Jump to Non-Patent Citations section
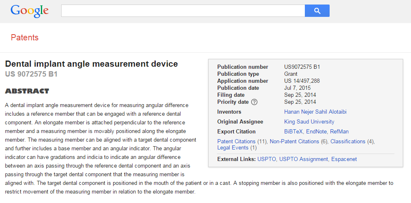Viewport: 411px width, 203px height. (x=295, y=142)
